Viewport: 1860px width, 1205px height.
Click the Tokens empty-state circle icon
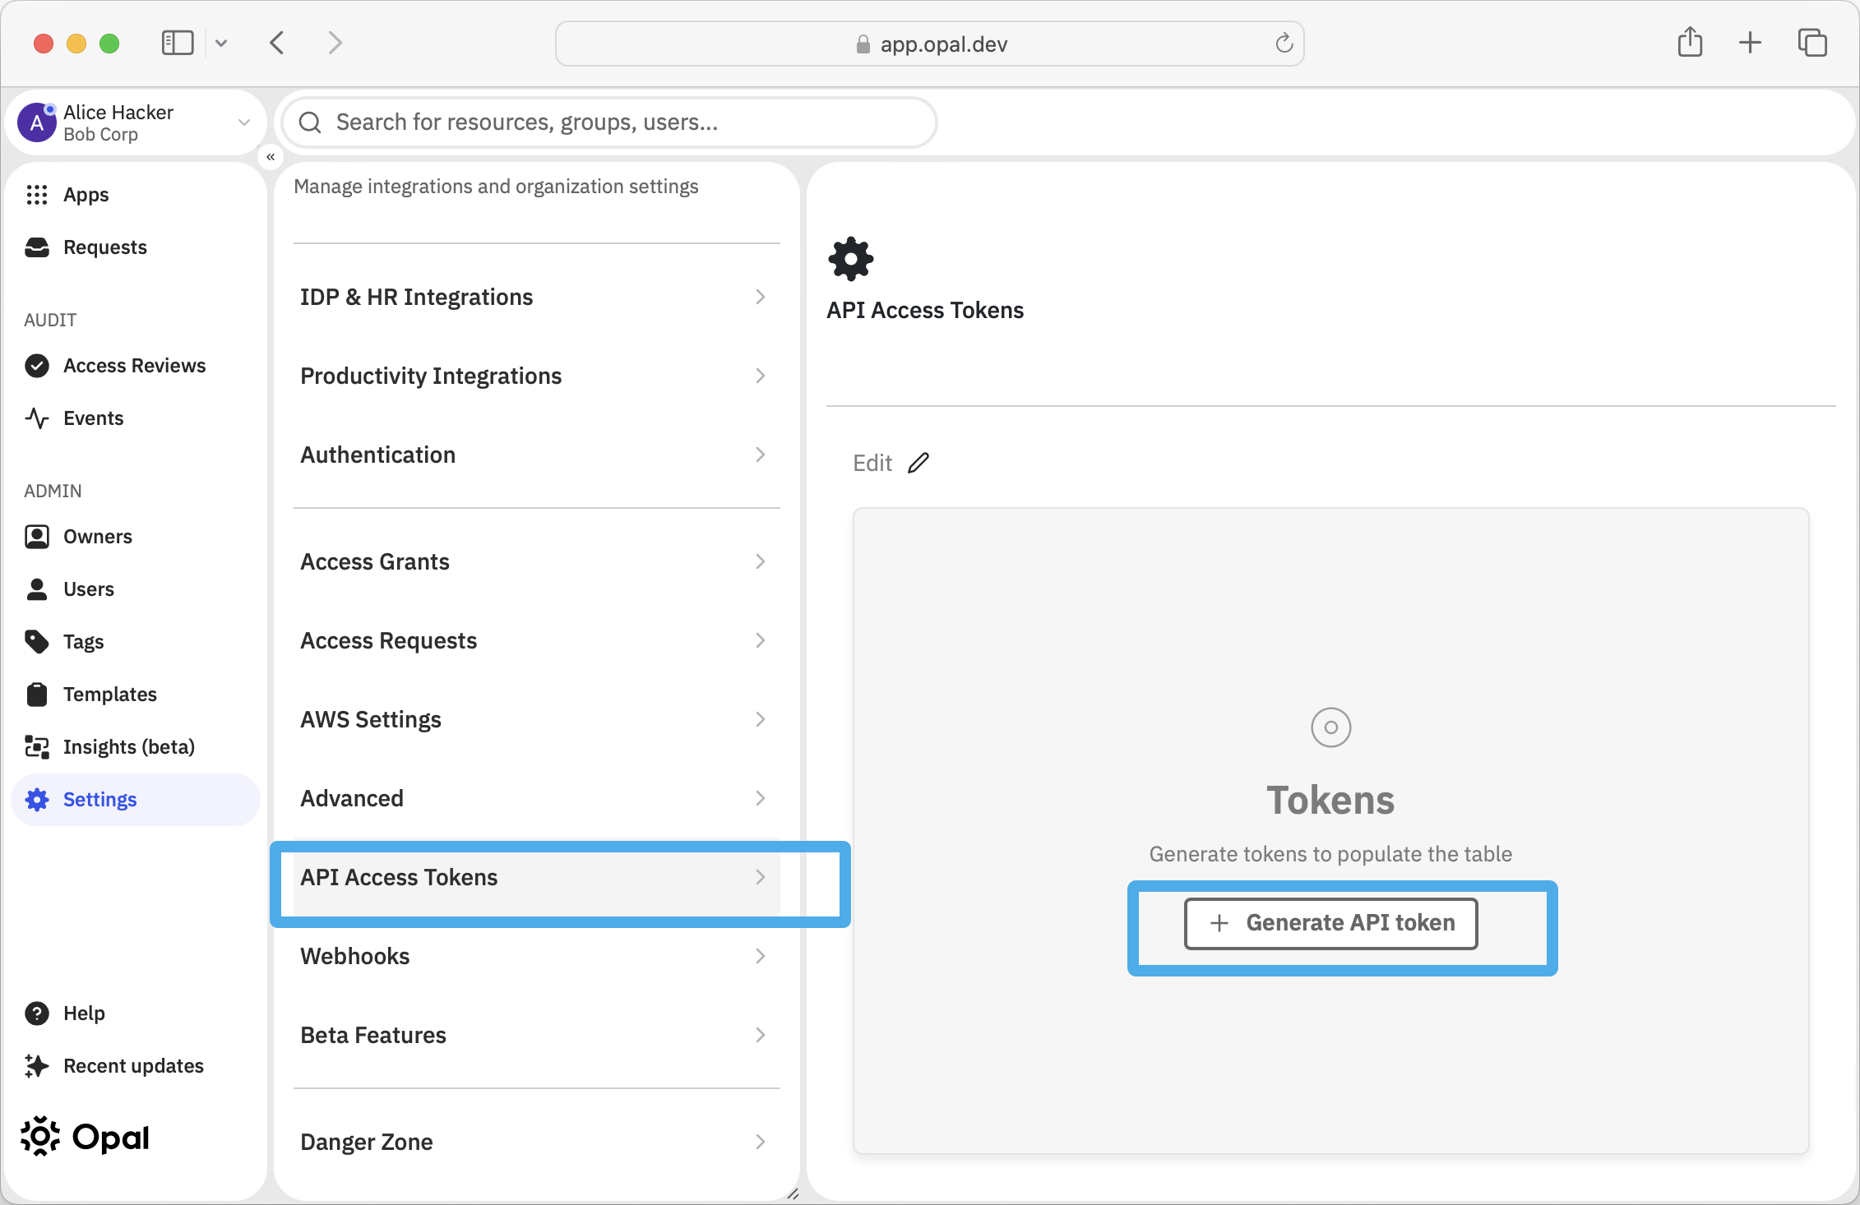point(1330,727)
